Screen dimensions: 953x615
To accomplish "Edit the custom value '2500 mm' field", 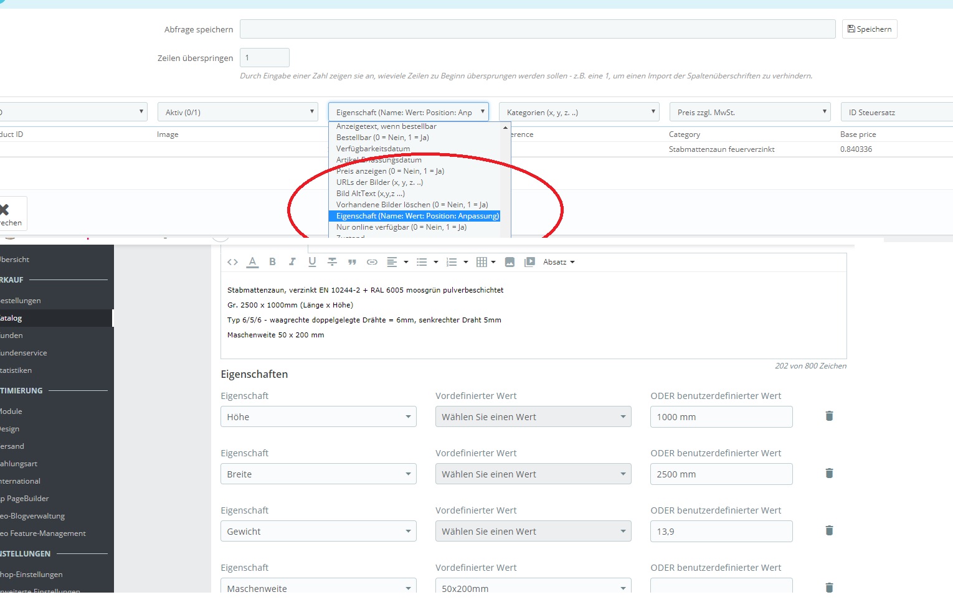I will pyautogui.click(x=721, y=474).
